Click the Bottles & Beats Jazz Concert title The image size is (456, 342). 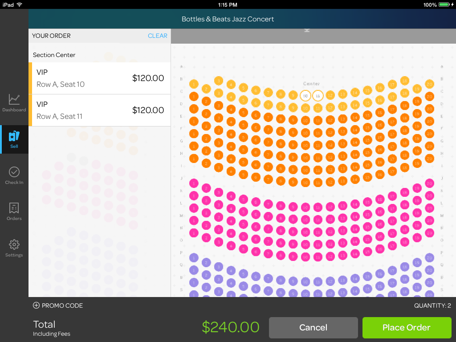tap(228, 19)
